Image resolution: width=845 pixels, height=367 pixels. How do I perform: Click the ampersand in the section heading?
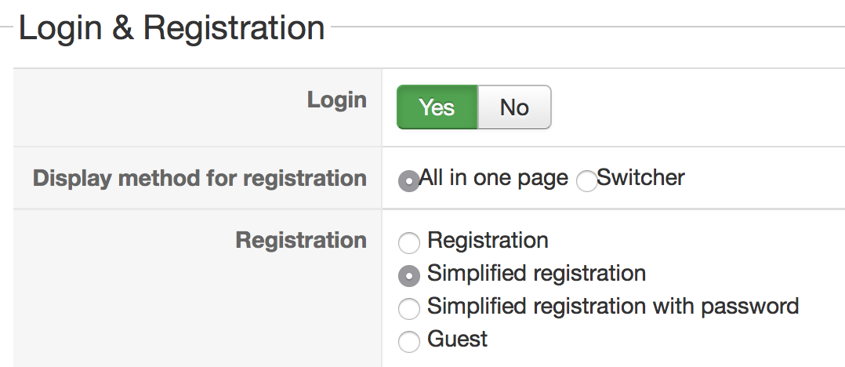click(x=122, y=29)
